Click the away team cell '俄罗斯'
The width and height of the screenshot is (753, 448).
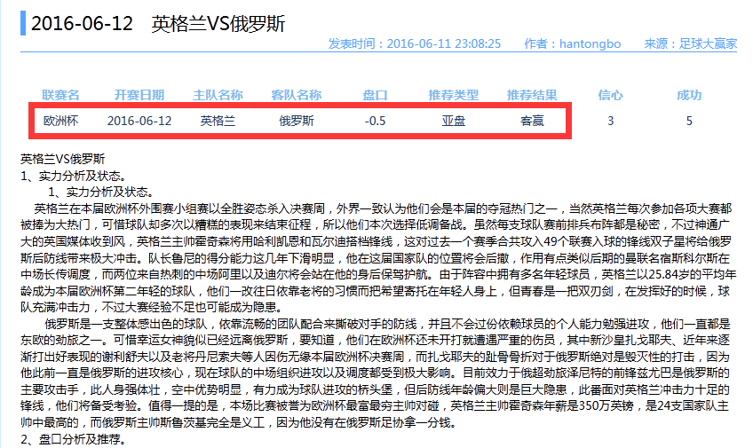(x=297, y=121)
